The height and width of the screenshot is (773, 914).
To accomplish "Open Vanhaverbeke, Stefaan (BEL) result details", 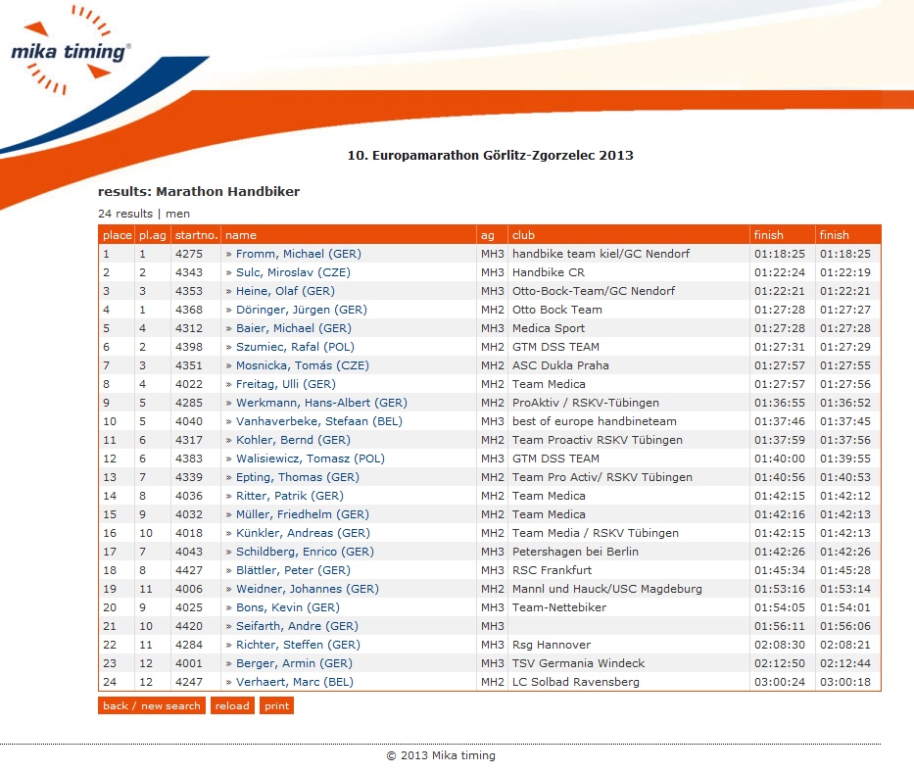I will (x=319, y=421).
